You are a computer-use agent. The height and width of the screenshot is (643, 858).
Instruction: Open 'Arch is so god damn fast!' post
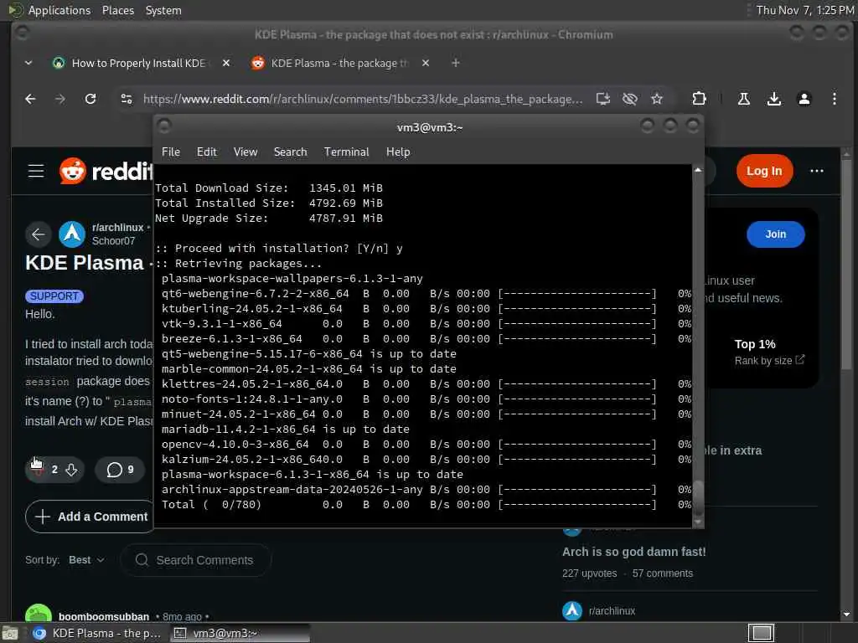point(633,552)
